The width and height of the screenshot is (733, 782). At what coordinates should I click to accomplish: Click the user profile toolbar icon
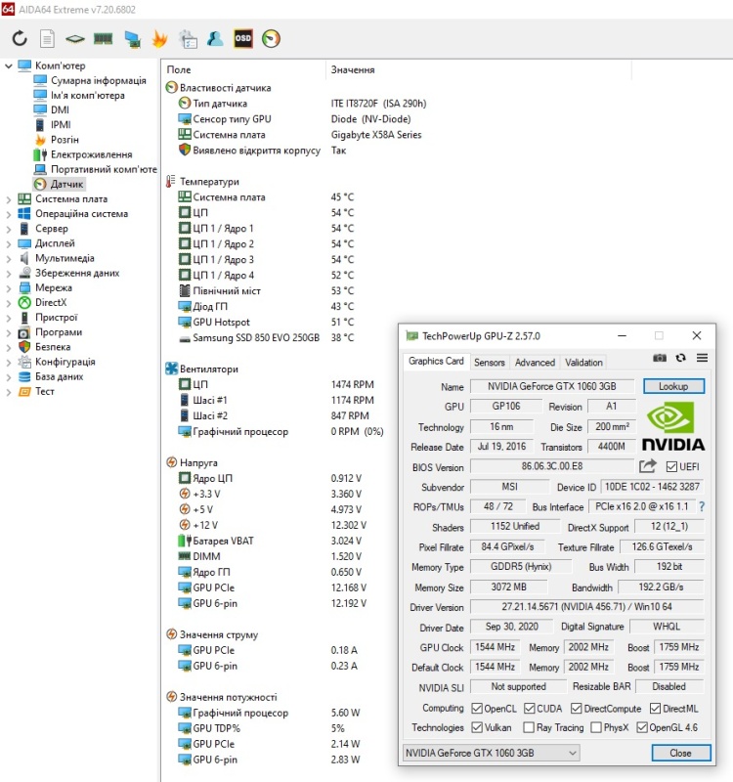click(215, 38)
